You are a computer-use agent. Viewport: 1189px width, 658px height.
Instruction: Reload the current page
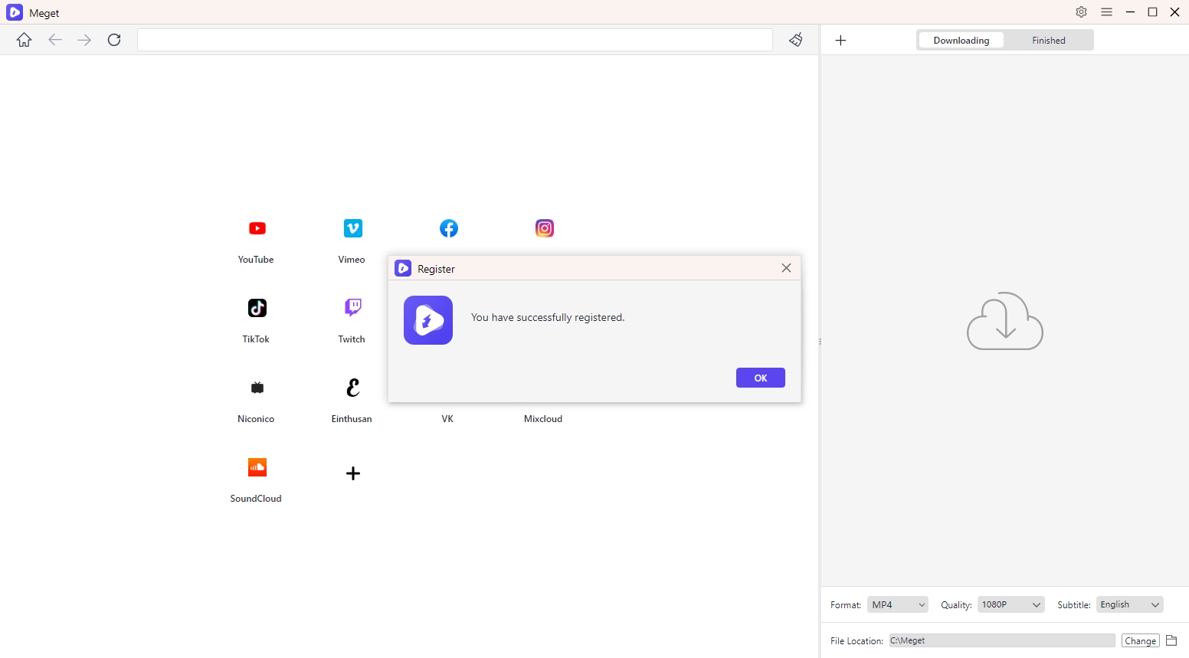(114, 40)
